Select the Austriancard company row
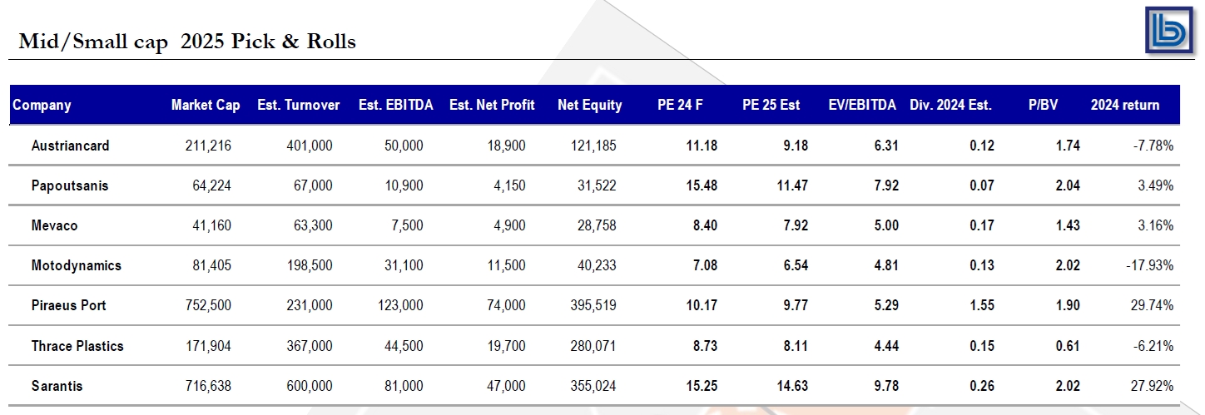 [596, 146]
